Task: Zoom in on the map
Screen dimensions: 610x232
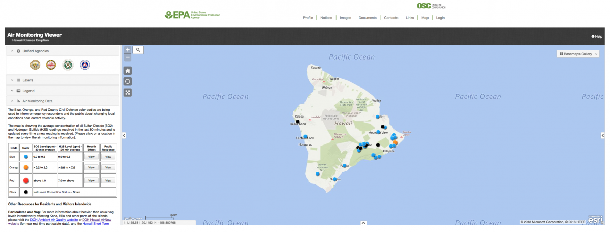Action: click(128, 50)
